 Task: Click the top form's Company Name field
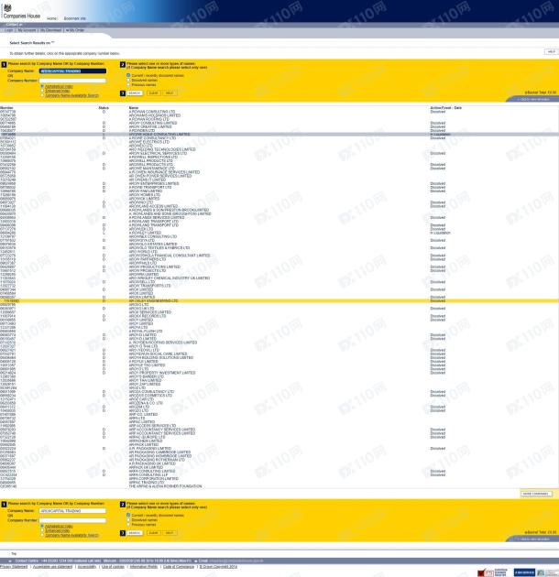click(72, 71)
